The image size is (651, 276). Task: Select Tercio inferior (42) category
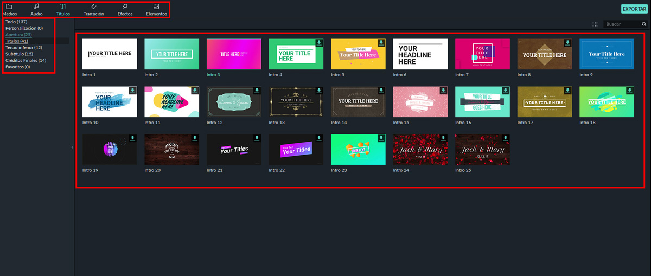tap(23, 48)
